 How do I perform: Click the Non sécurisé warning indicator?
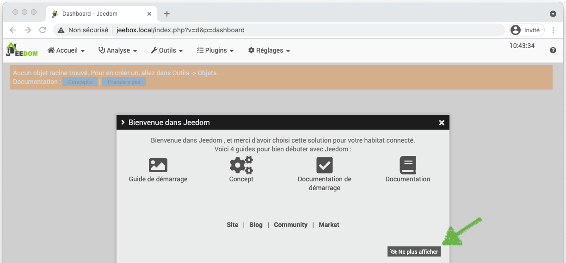(x=83, y=30)
